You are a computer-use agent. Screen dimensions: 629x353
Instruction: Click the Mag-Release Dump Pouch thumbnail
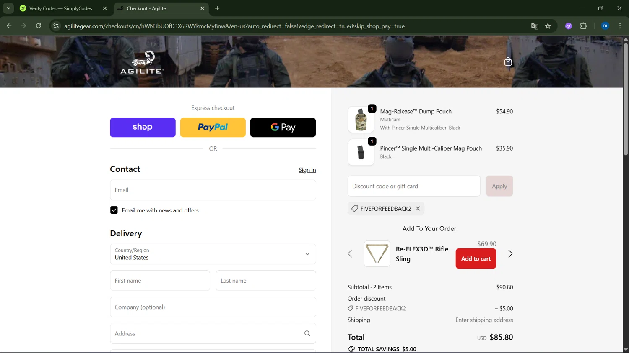pos(361,120)
